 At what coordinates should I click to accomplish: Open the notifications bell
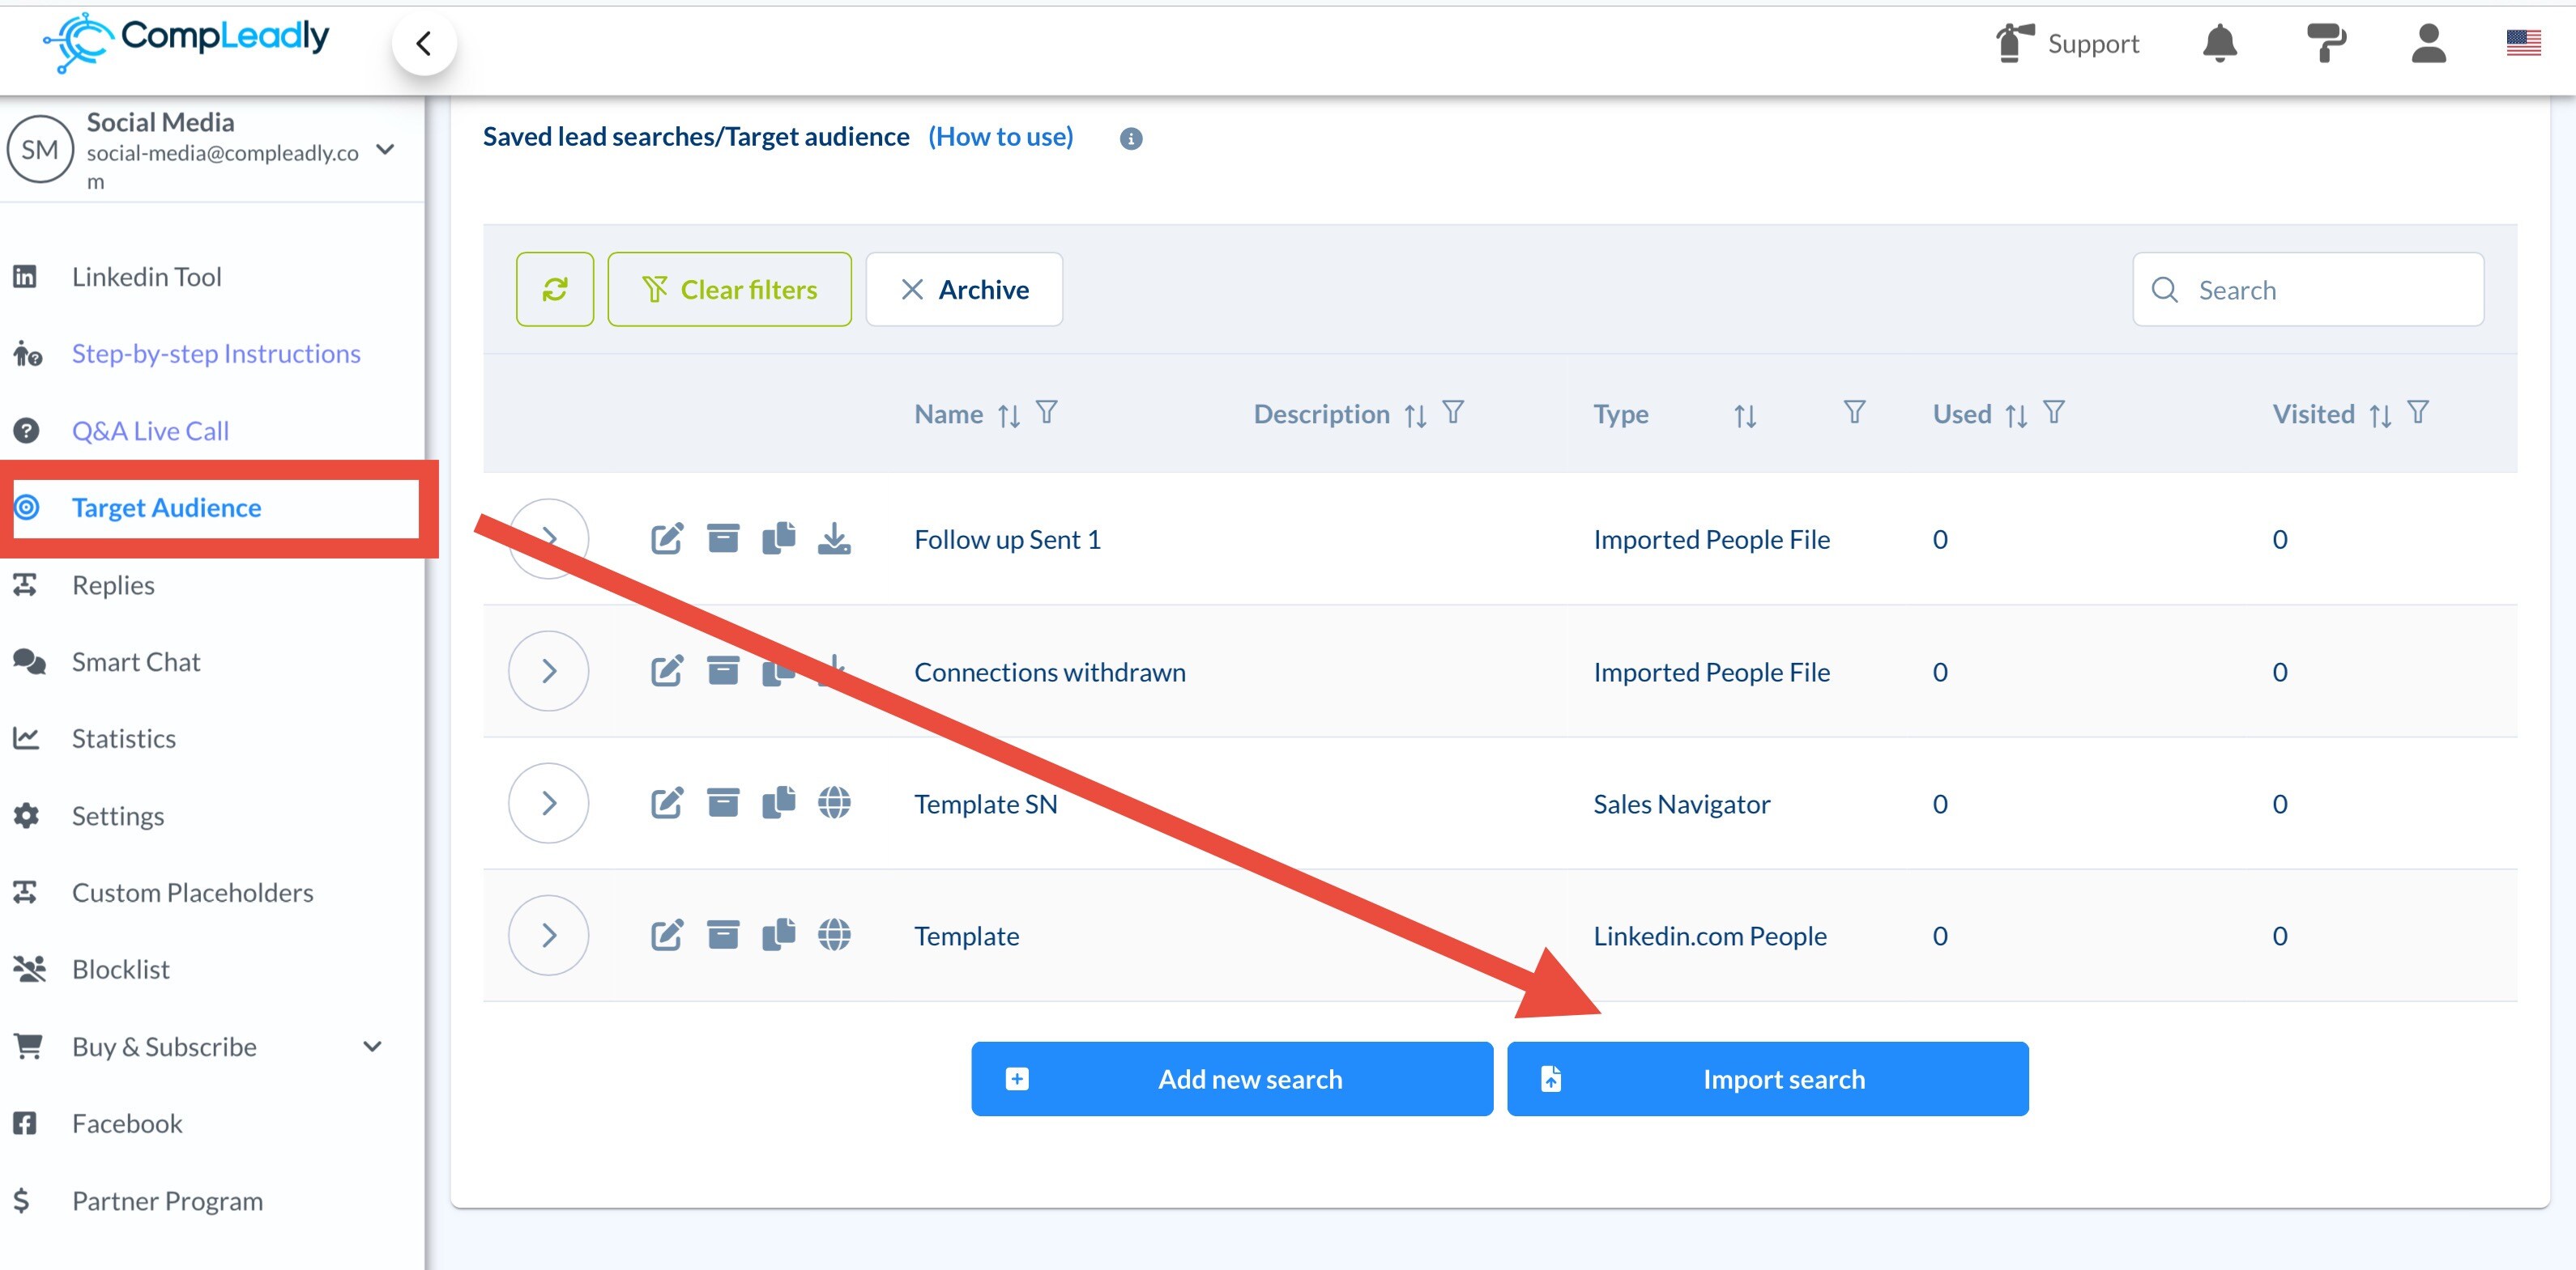2220,43
